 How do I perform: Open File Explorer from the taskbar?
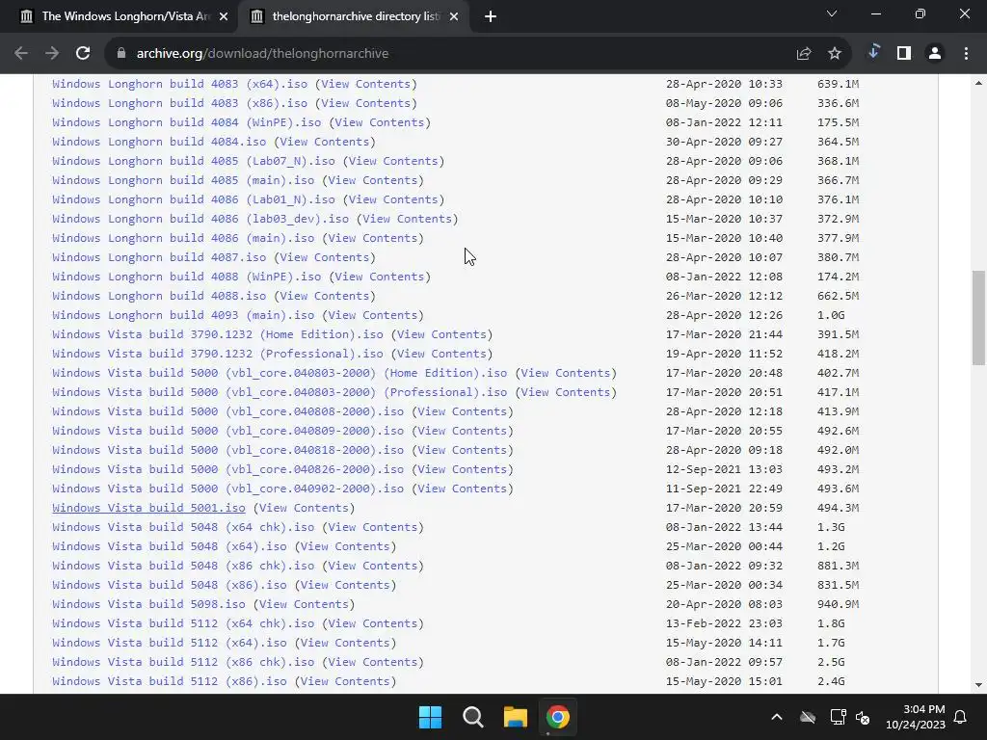pyautogui.click(x=515, y=717)
